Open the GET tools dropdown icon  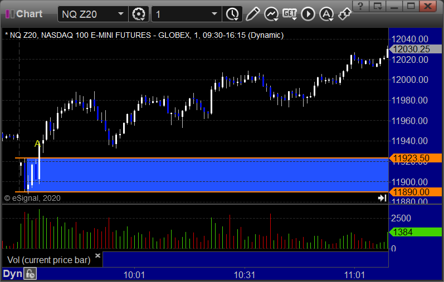click(290, 14)
